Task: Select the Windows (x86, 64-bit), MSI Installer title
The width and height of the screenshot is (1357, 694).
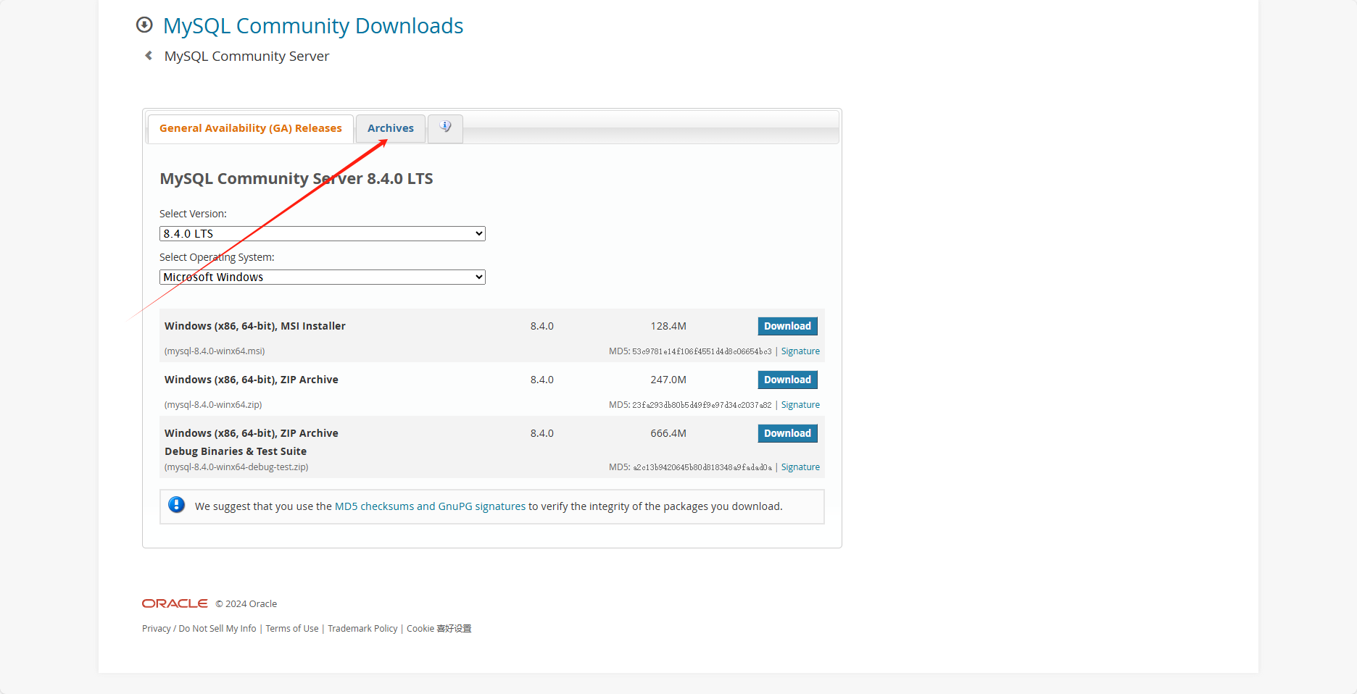Action: pos(255,326)
